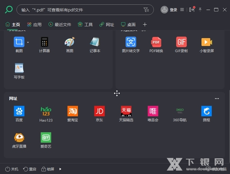Click the 关机 shutdown button

[x=12, y=169]
